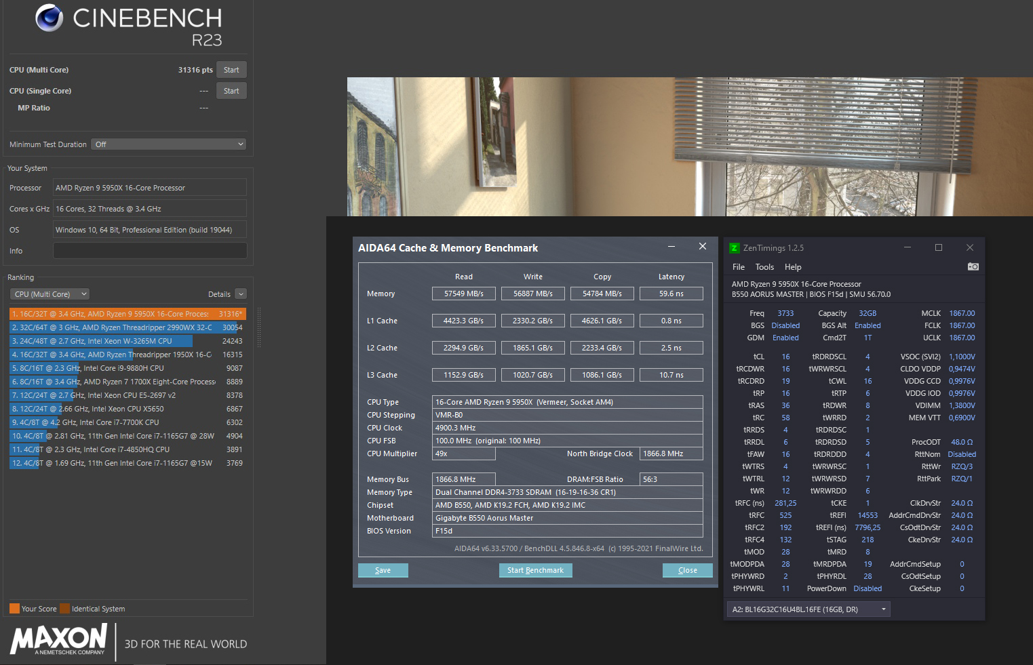This screenshot has height=665, width=1033.
Task: Click the GDM Enabled value in ZenTimings
Action: 785,338
